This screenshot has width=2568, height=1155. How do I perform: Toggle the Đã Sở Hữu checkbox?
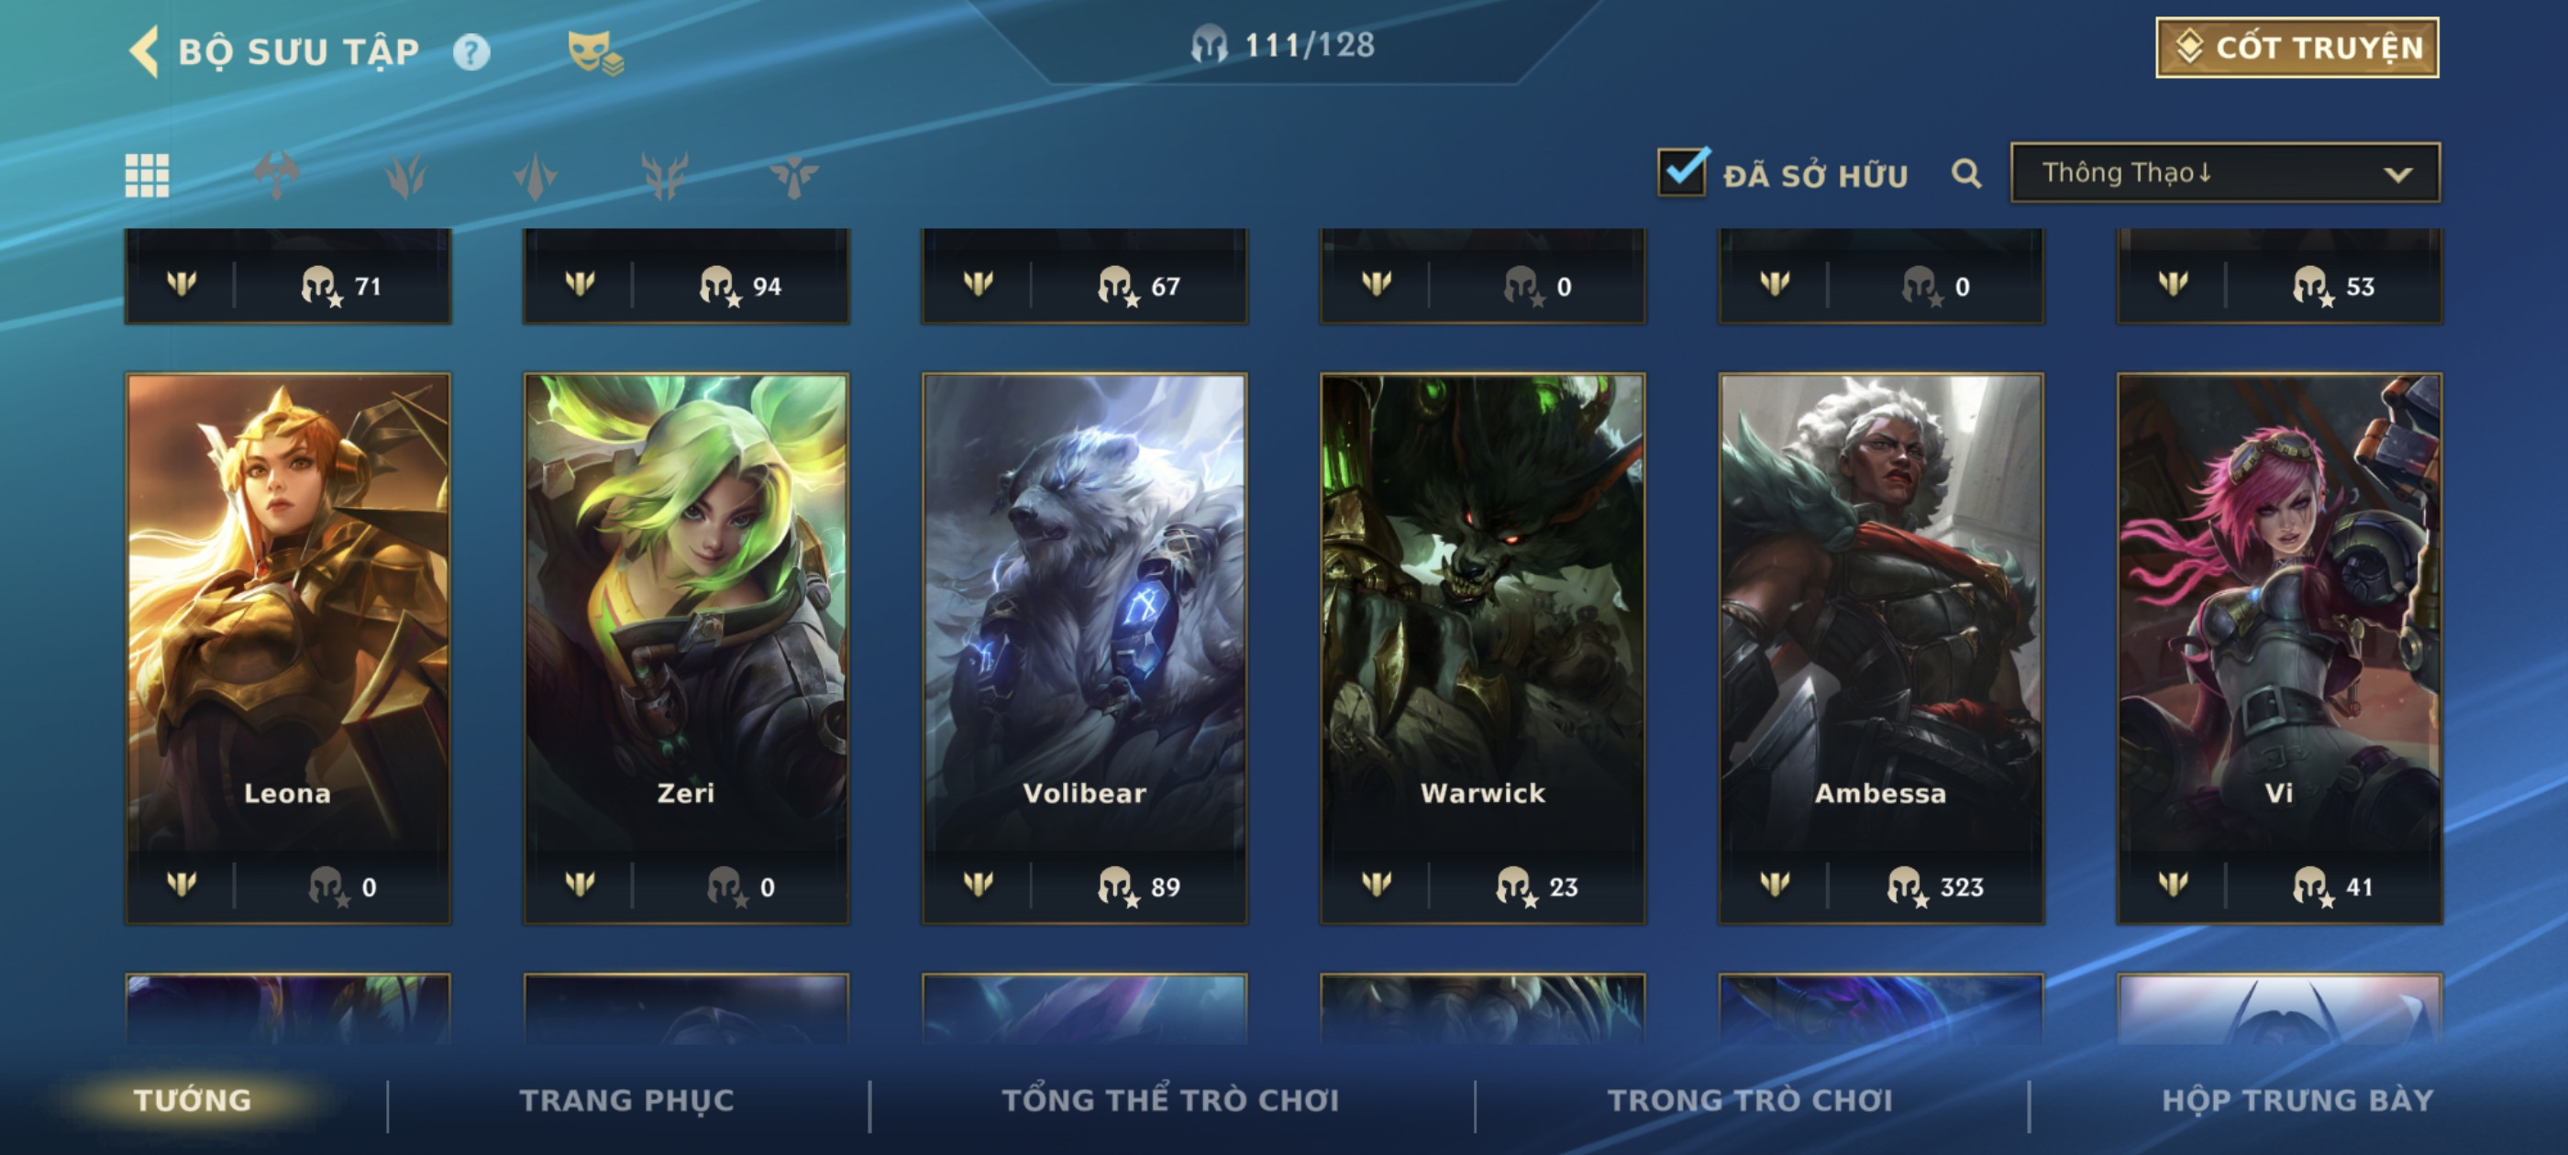click(x=1683, y=171)
